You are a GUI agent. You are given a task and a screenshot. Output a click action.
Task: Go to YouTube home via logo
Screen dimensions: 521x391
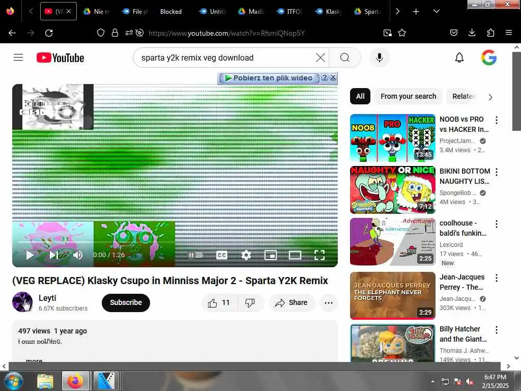pyautogui.click(x=60, y=58)
